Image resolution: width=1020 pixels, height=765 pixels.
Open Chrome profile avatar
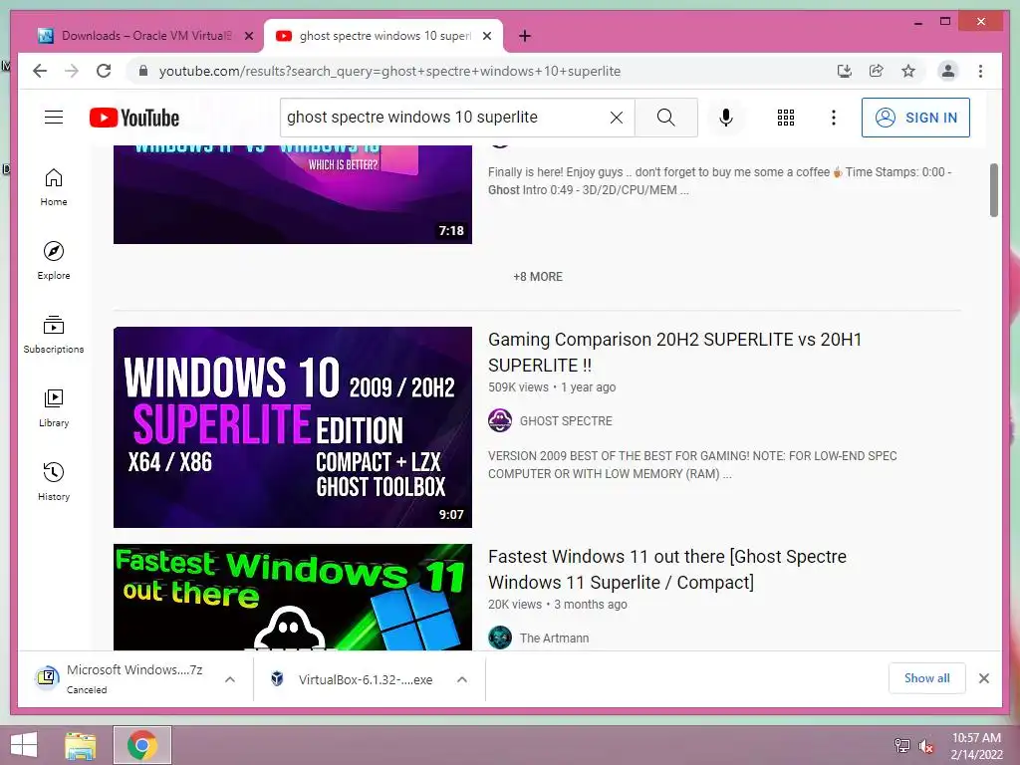[948, 71]
